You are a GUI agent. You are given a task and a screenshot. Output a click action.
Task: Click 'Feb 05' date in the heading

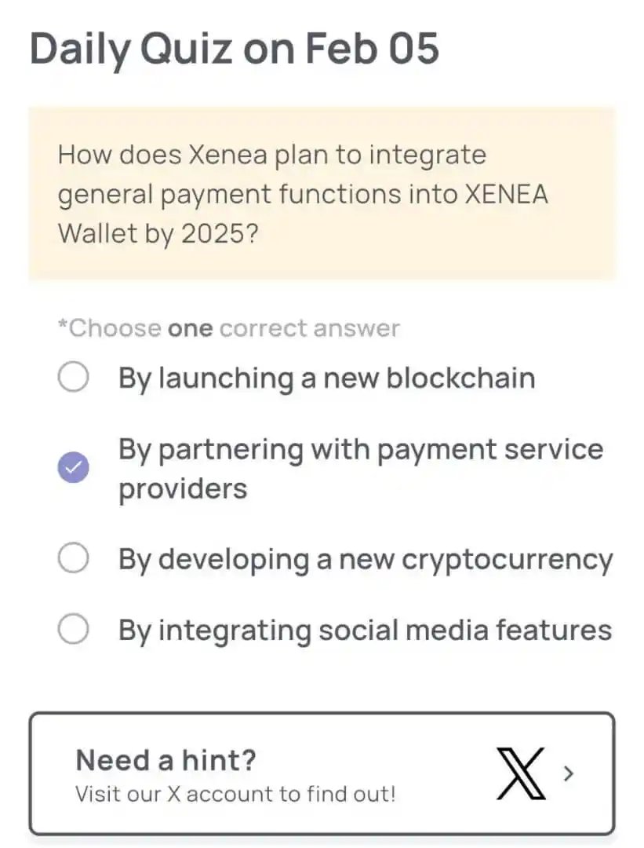pos(373,49)
